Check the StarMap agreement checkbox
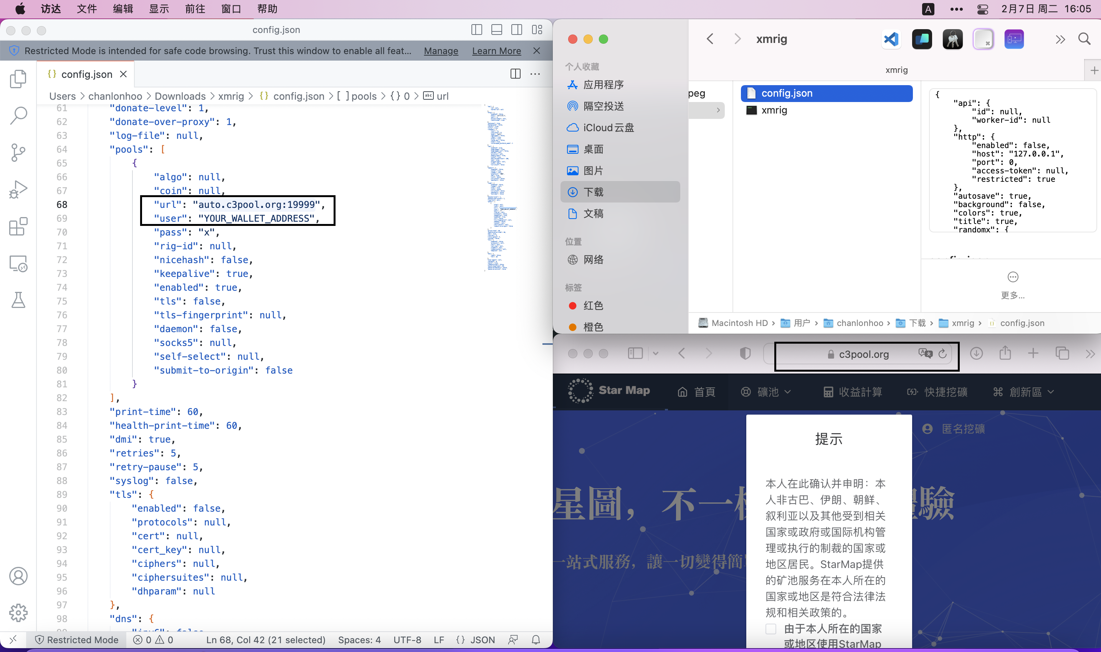This screenshot has width=1101, height=652. point(771,629)
